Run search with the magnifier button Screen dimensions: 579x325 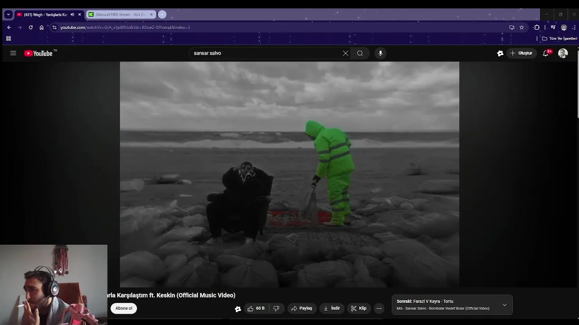[x=360, y=53]
